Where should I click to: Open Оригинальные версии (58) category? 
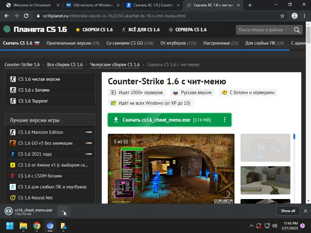(x=73, y=43)
